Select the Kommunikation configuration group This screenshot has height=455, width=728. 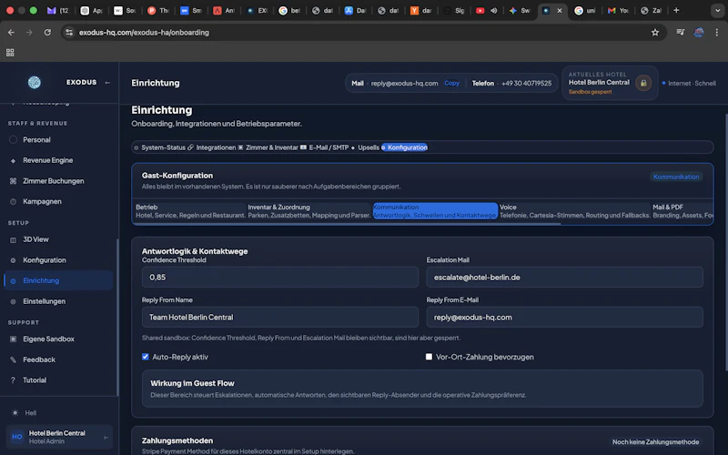tap(435, 211)
